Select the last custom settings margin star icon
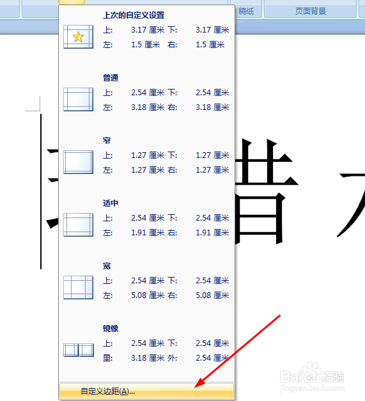 pyautogui.click(x=78, y=37)
